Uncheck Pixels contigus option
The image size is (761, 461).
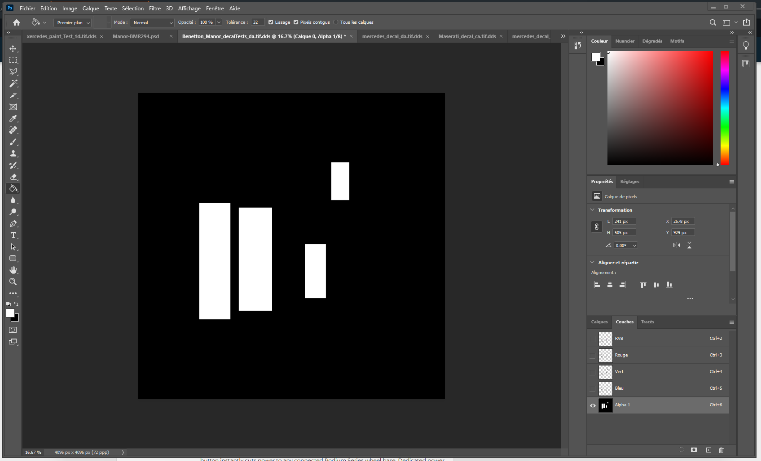pyautogui.click(x=296, y=22)
